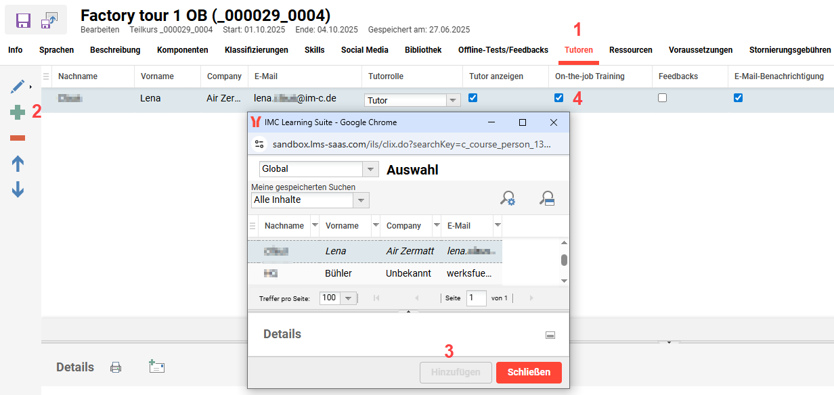Open print view via printer icon

point(116,367)
